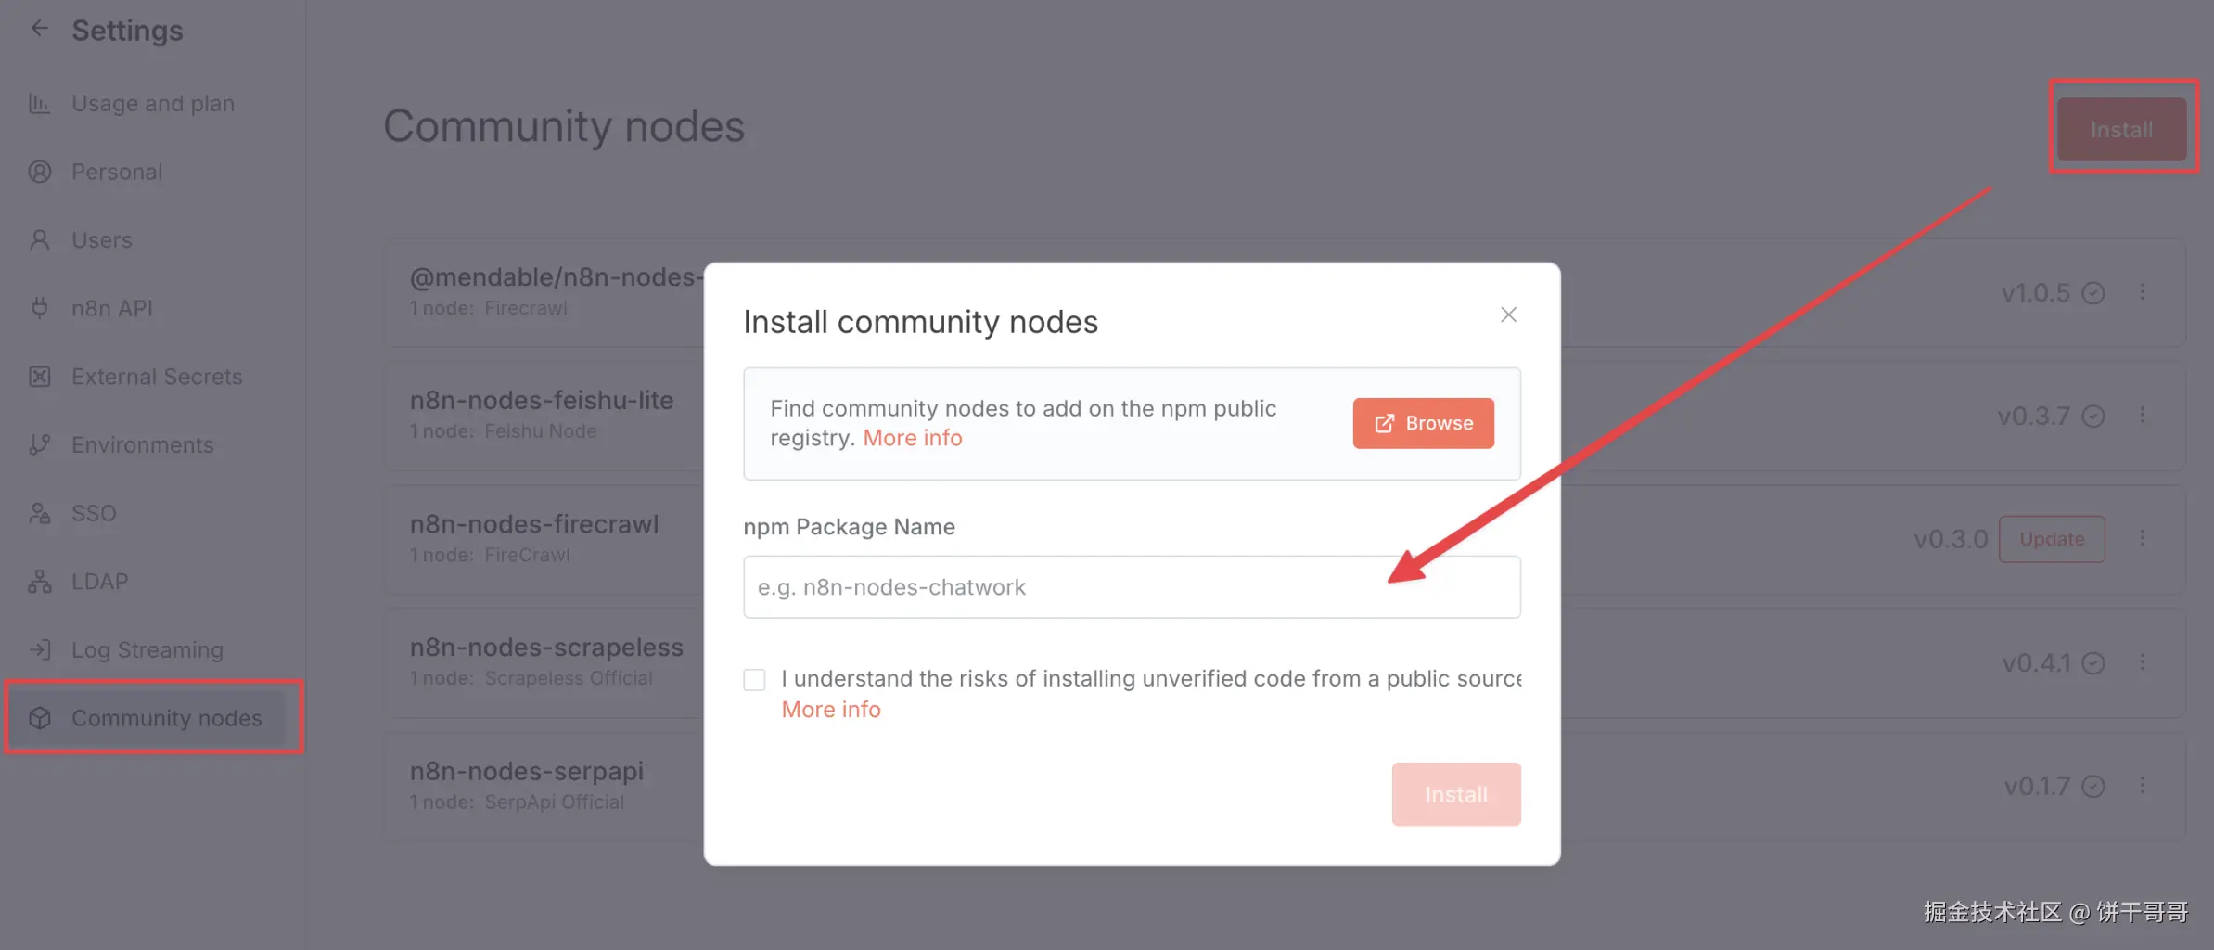
Task: Open Usage and plan settings
Action: point(152,104)
